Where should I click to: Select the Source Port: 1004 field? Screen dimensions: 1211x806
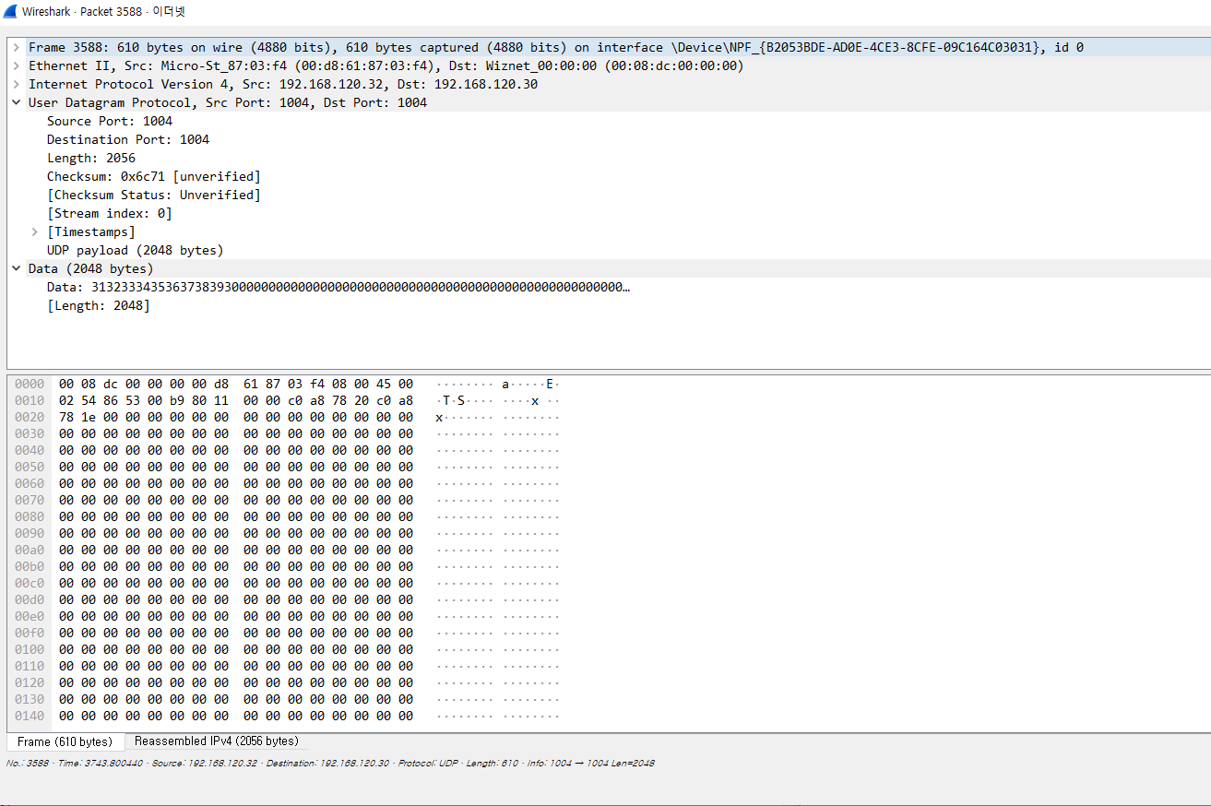[110, 121]
